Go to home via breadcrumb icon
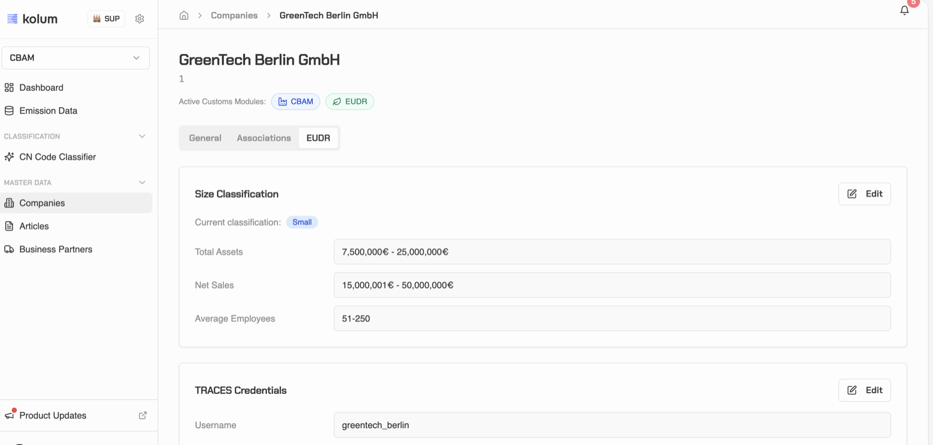Screen dimensions: 933x445 (x=184, y=15)
